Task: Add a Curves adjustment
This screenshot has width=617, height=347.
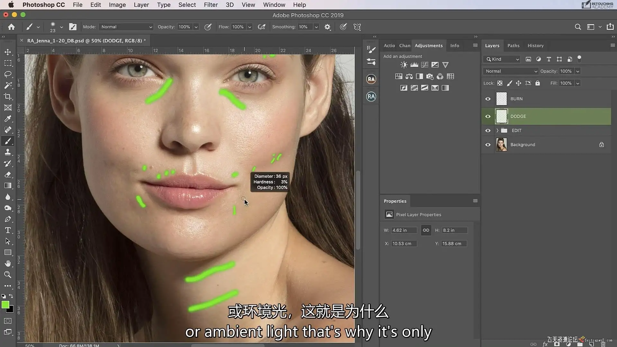Action: (x=425, y=65)
